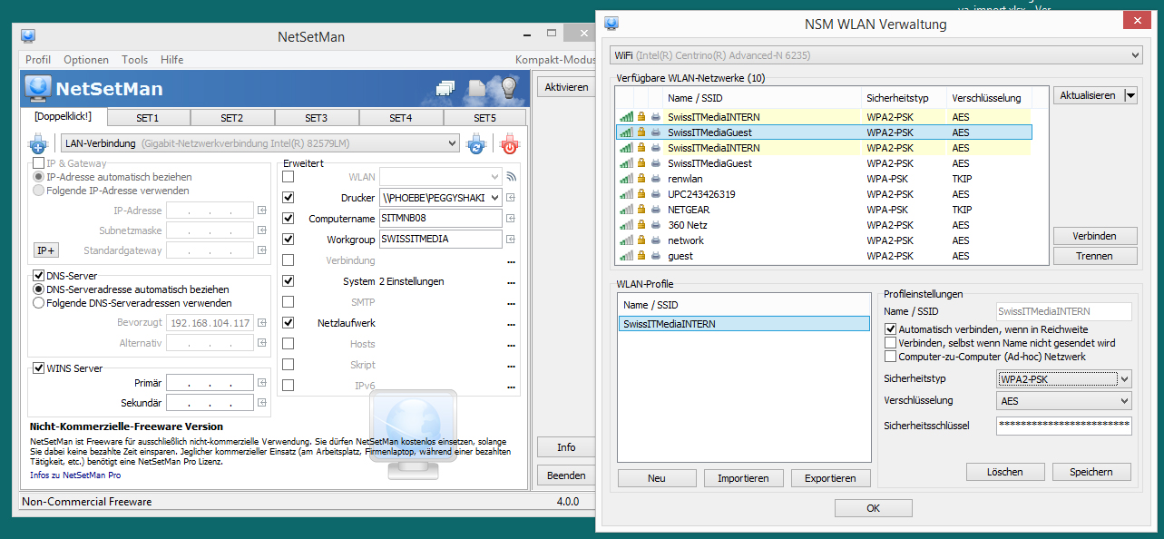The height and width of the screenshot is (539, 1164).
Task: Switch to the SET5 tab
Action: coord(485,118)
